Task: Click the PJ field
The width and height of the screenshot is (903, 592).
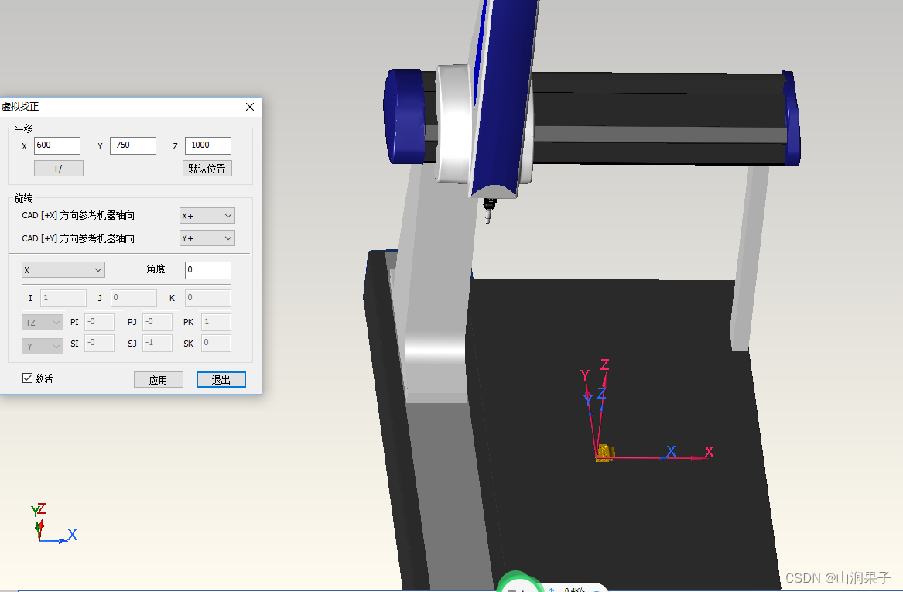Action: (x=157, y=323)
